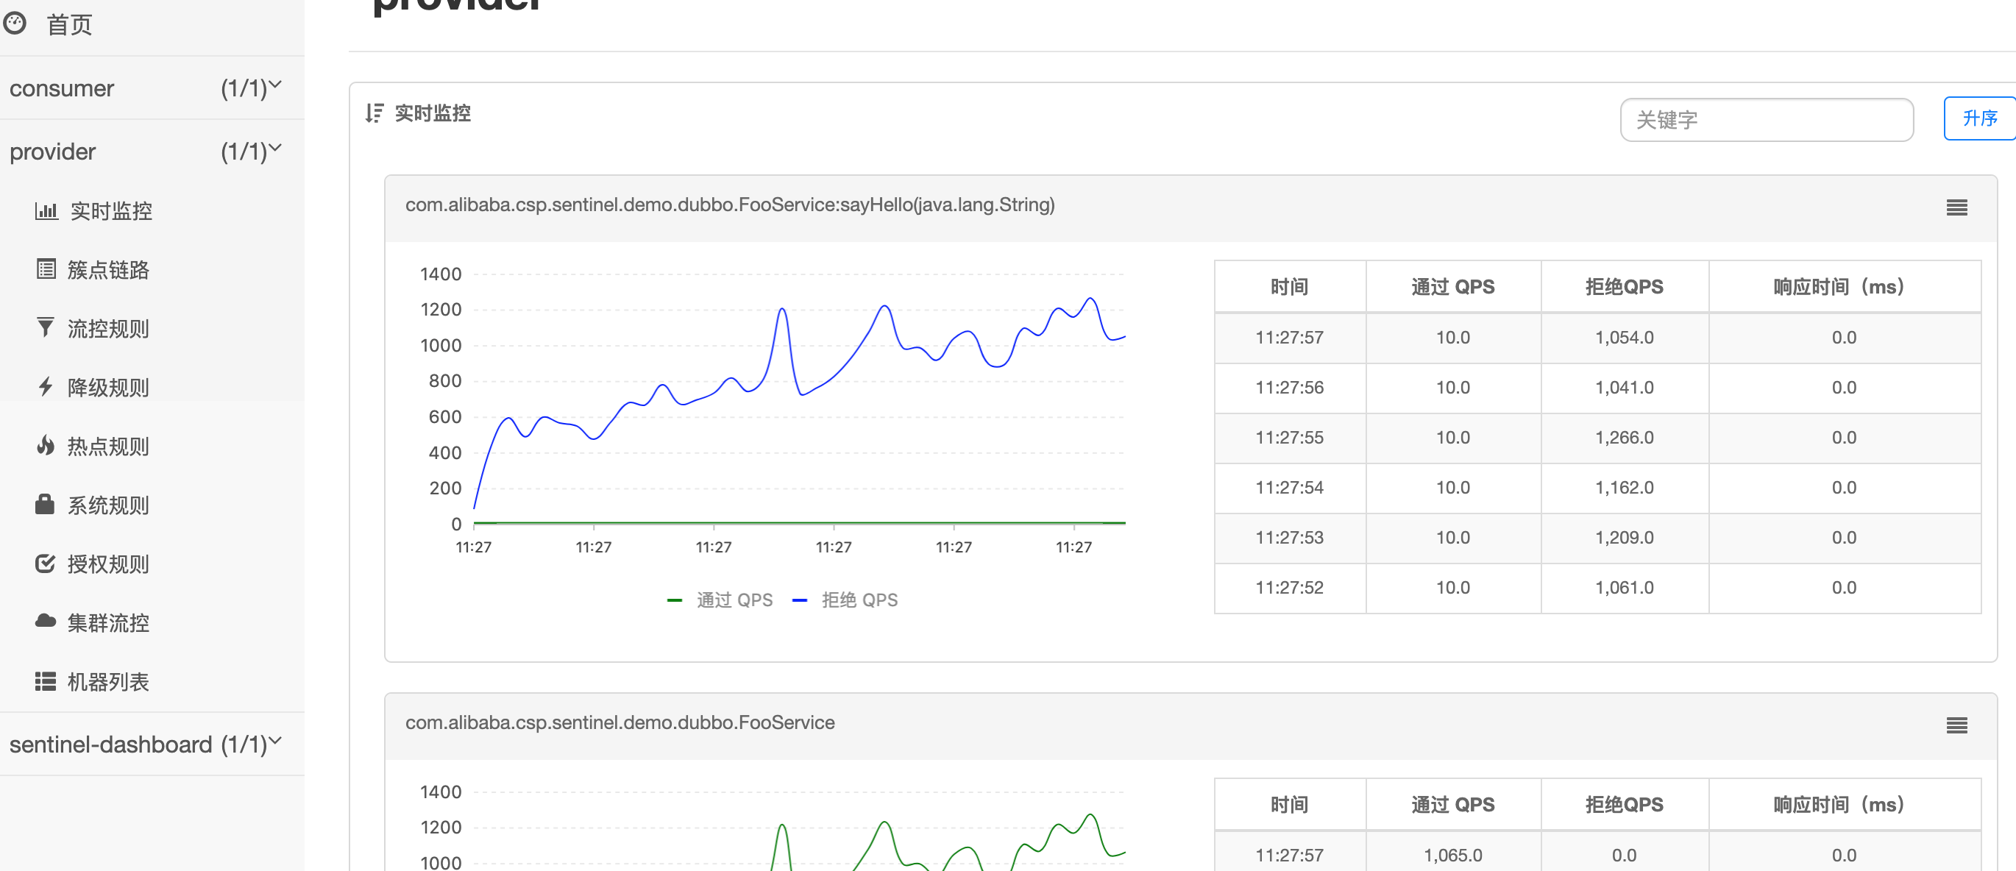Expand the consumer app group
Image resolution: width=2016 pixels, height=871 pixels.
tap(275, 85)
